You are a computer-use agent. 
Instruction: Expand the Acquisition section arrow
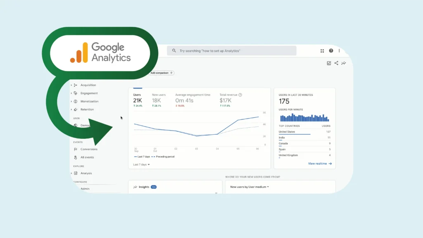tap(71, 85)
